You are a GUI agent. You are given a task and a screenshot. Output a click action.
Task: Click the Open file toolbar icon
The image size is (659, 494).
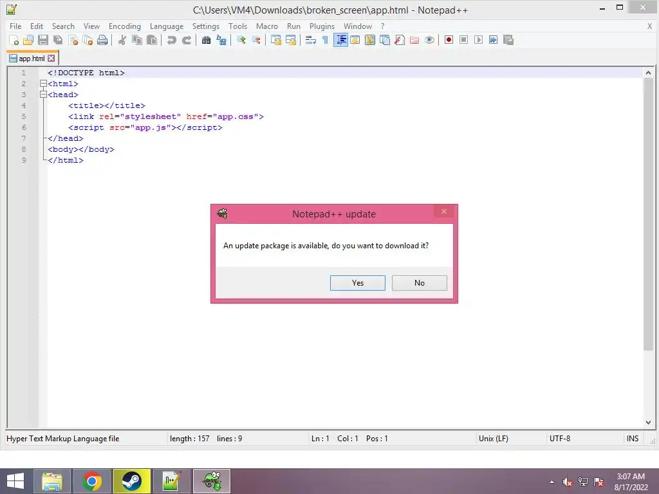coord(28,40)
